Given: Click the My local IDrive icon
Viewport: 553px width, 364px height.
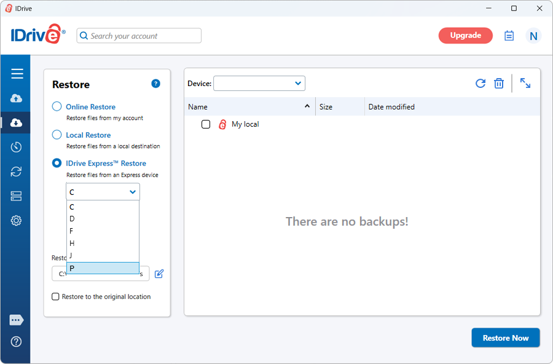Looking at the screenshot, I should click(222, 124).
